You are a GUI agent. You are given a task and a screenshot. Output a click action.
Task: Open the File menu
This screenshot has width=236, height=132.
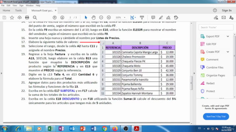[3, 5]
